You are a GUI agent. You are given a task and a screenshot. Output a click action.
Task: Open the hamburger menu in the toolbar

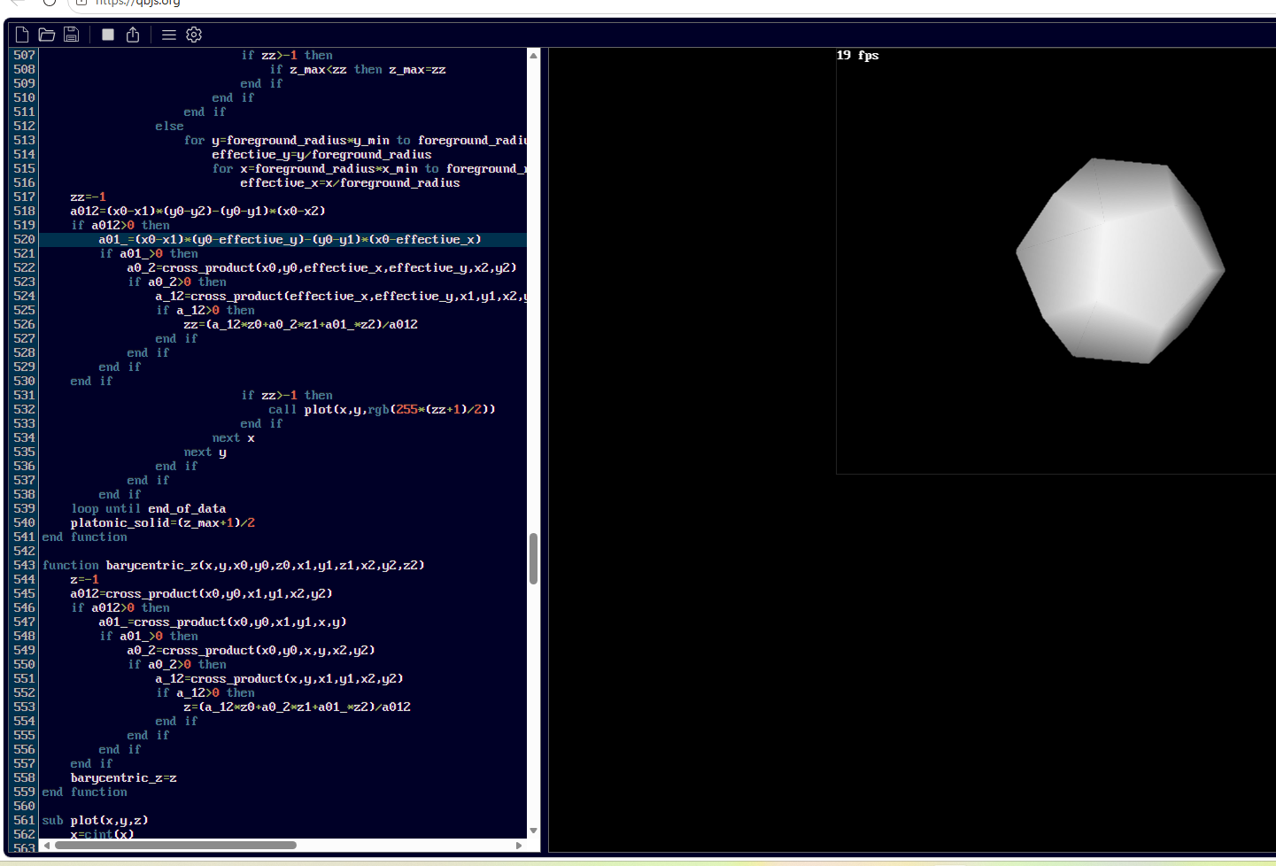point(169,35)
